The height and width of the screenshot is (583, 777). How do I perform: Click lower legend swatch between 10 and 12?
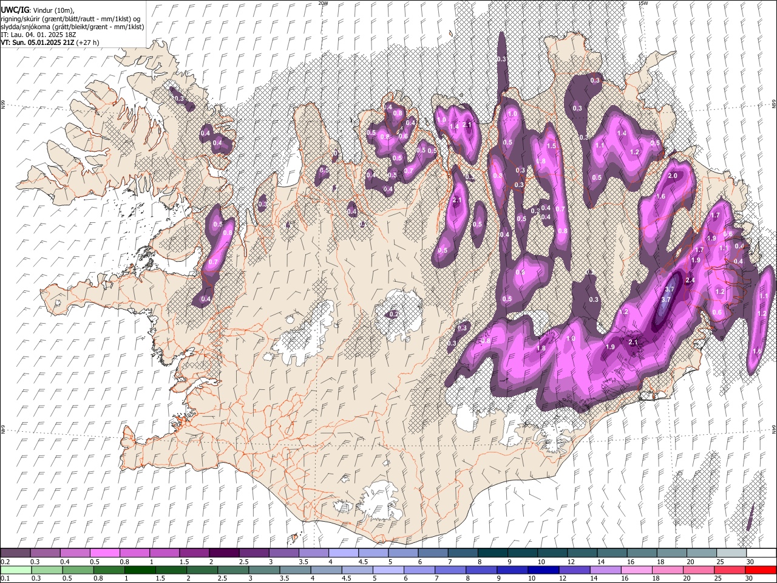coord(544,570)
